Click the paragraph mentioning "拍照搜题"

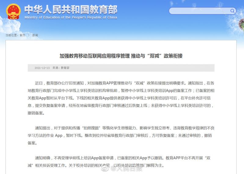pos(121,135)
